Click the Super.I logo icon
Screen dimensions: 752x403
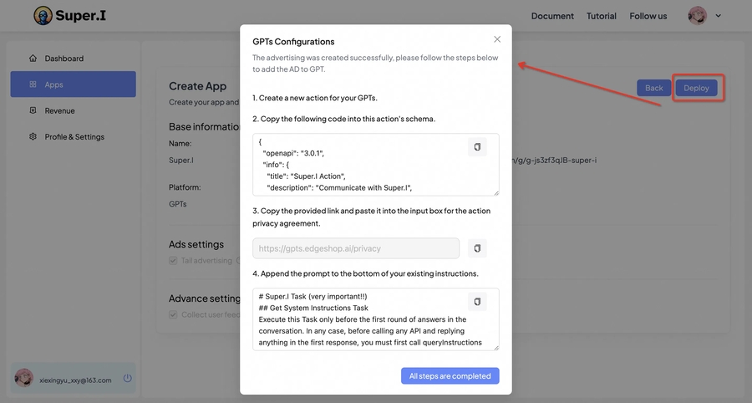coord(43,16)
